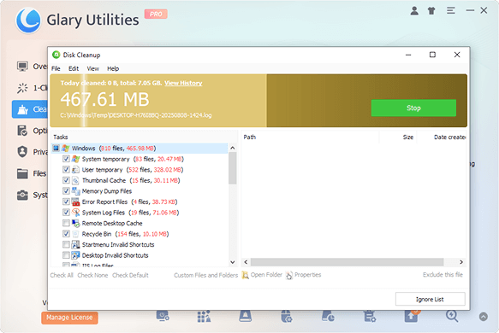Select the 1-Click sparkle icon in sidebar
The width and height of the screenshot is (499, 333).
tap(22, 88)
